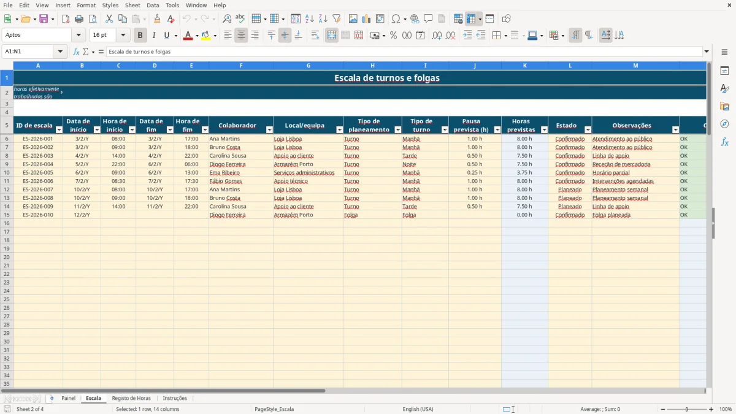Open the sidebar Gallery panel
The width and height of the screenshot is (736, 414).
click(x=724, y=106)
